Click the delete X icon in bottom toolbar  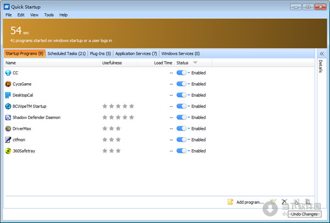click(284, 202)
